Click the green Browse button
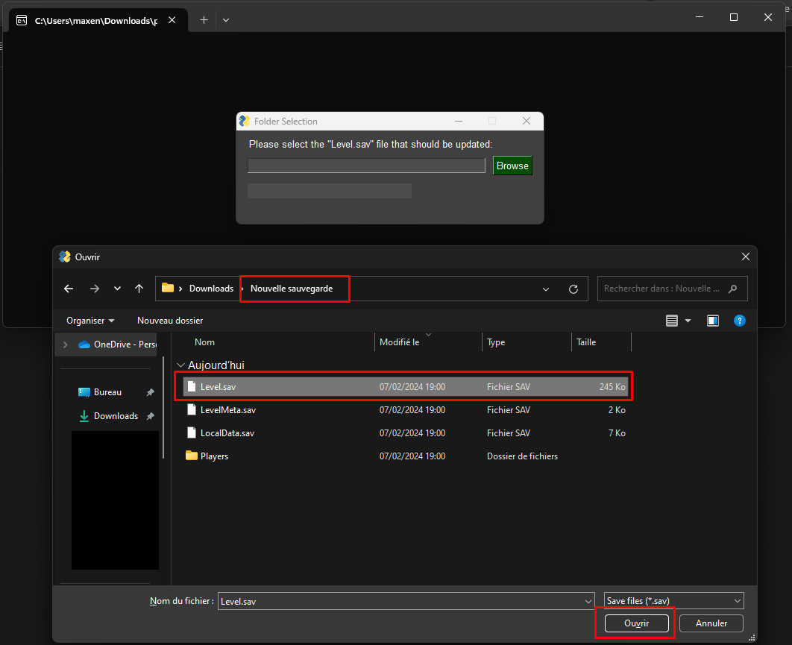Image resolution: width=792 pixels, height=645 pixels. click(512, 166)
